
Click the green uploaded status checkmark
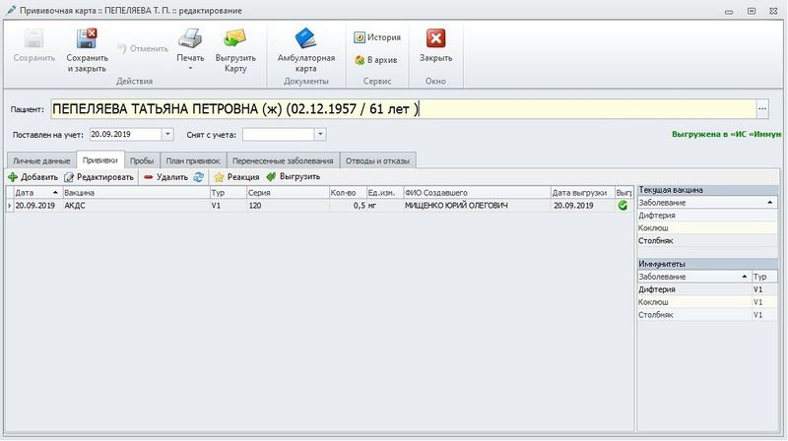[x=623, y=206]
